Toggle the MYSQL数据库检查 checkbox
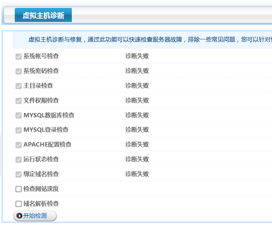272x249 pixels. coord(19,115)
